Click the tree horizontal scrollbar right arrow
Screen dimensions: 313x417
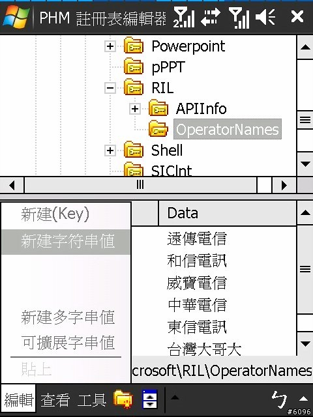pyautogui.click(x=284, y=185)
